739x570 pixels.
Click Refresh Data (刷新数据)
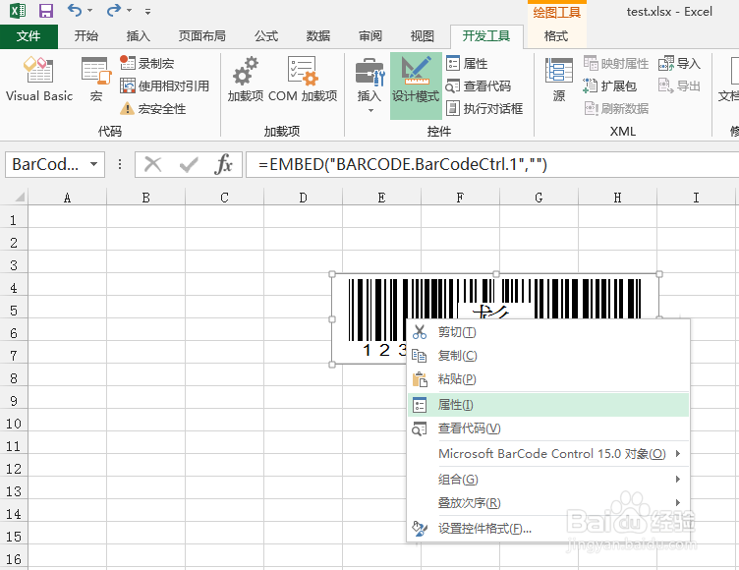pos(616,108)
